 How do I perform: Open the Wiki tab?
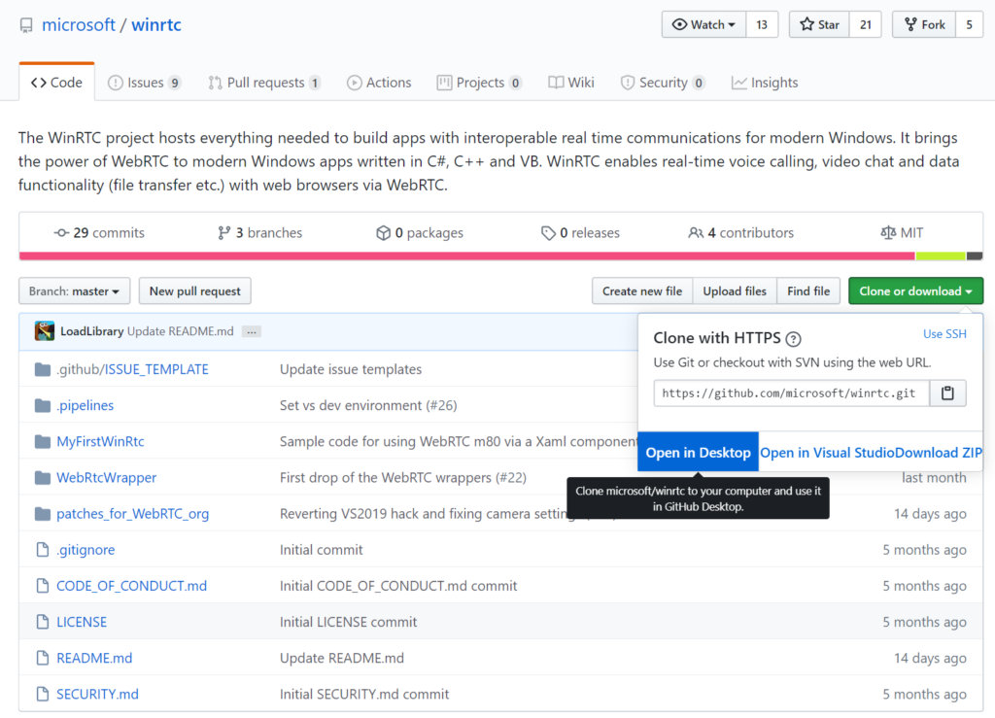point(571,83)
